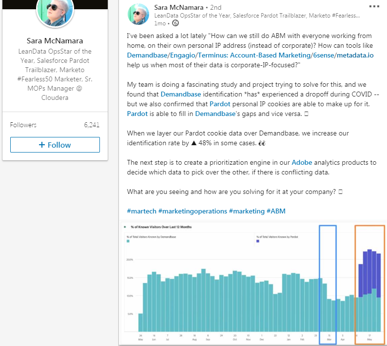The width and height of the screenshot is (387, 346).
Task: Open the Adobe company link
Action: pos(302,162)
